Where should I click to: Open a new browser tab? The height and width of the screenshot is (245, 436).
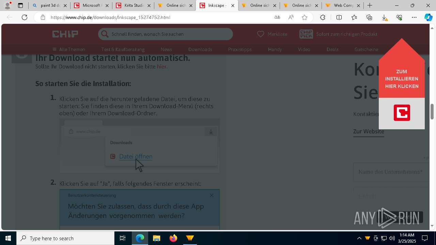tap(370, 5)
